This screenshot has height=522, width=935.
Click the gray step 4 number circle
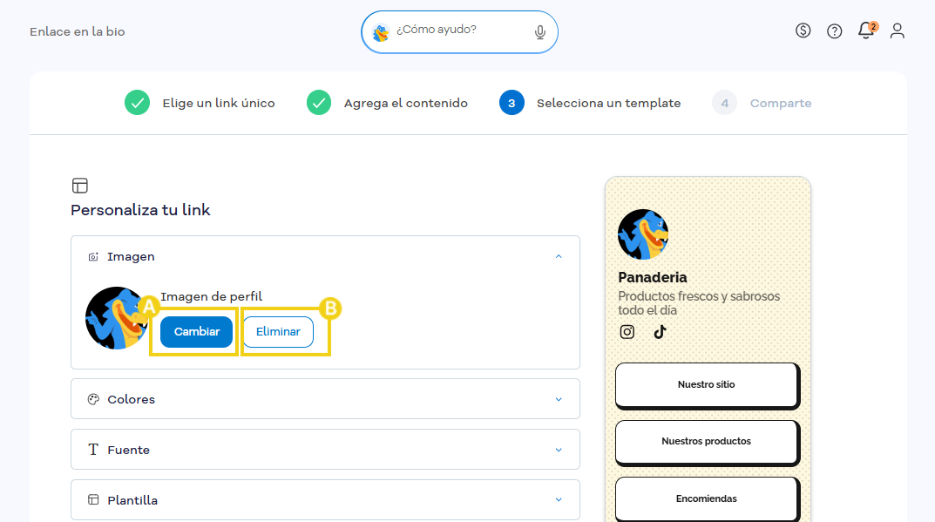tap(724, 103)
